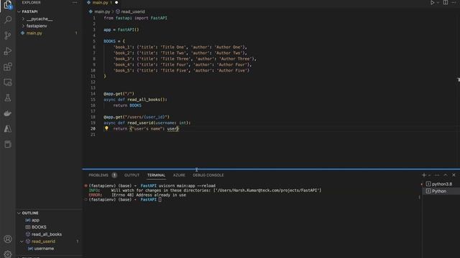Open main.py in file explorer
The width and height of the screenshot is (460, 258).
pyautogui.click(x=34, y=33)
